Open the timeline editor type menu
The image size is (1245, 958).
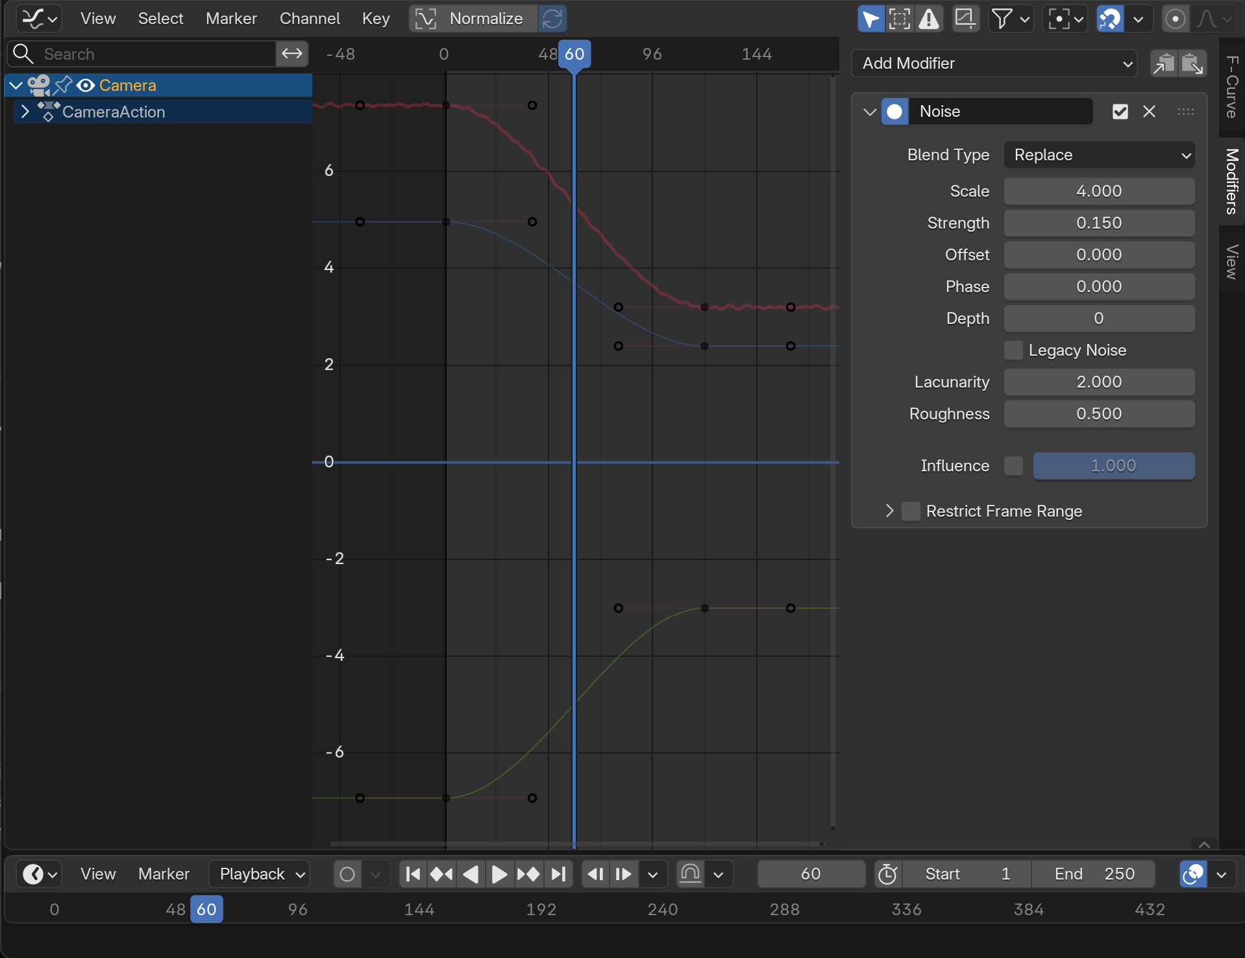coord(38,874)
